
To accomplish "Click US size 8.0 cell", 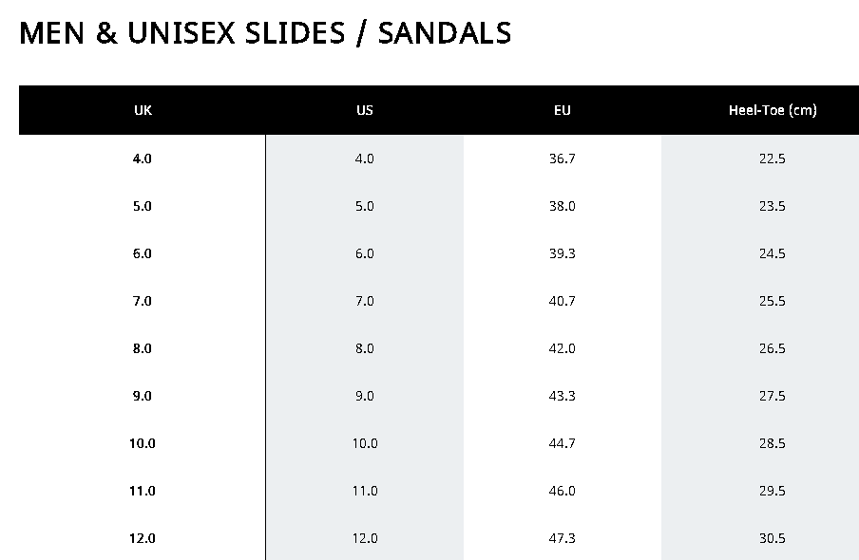I will 365,348.
